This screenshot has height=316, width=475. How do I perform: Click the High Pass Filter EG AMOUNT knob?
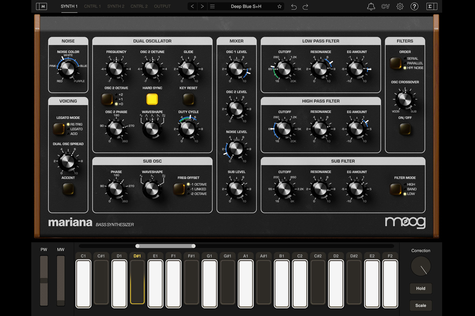click(x=357, y=129)
